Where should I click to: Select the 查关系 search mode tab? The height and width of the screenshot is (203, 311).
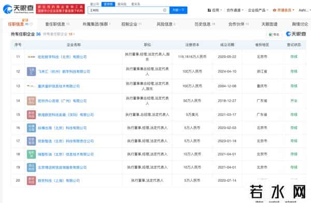click(136, 4)
